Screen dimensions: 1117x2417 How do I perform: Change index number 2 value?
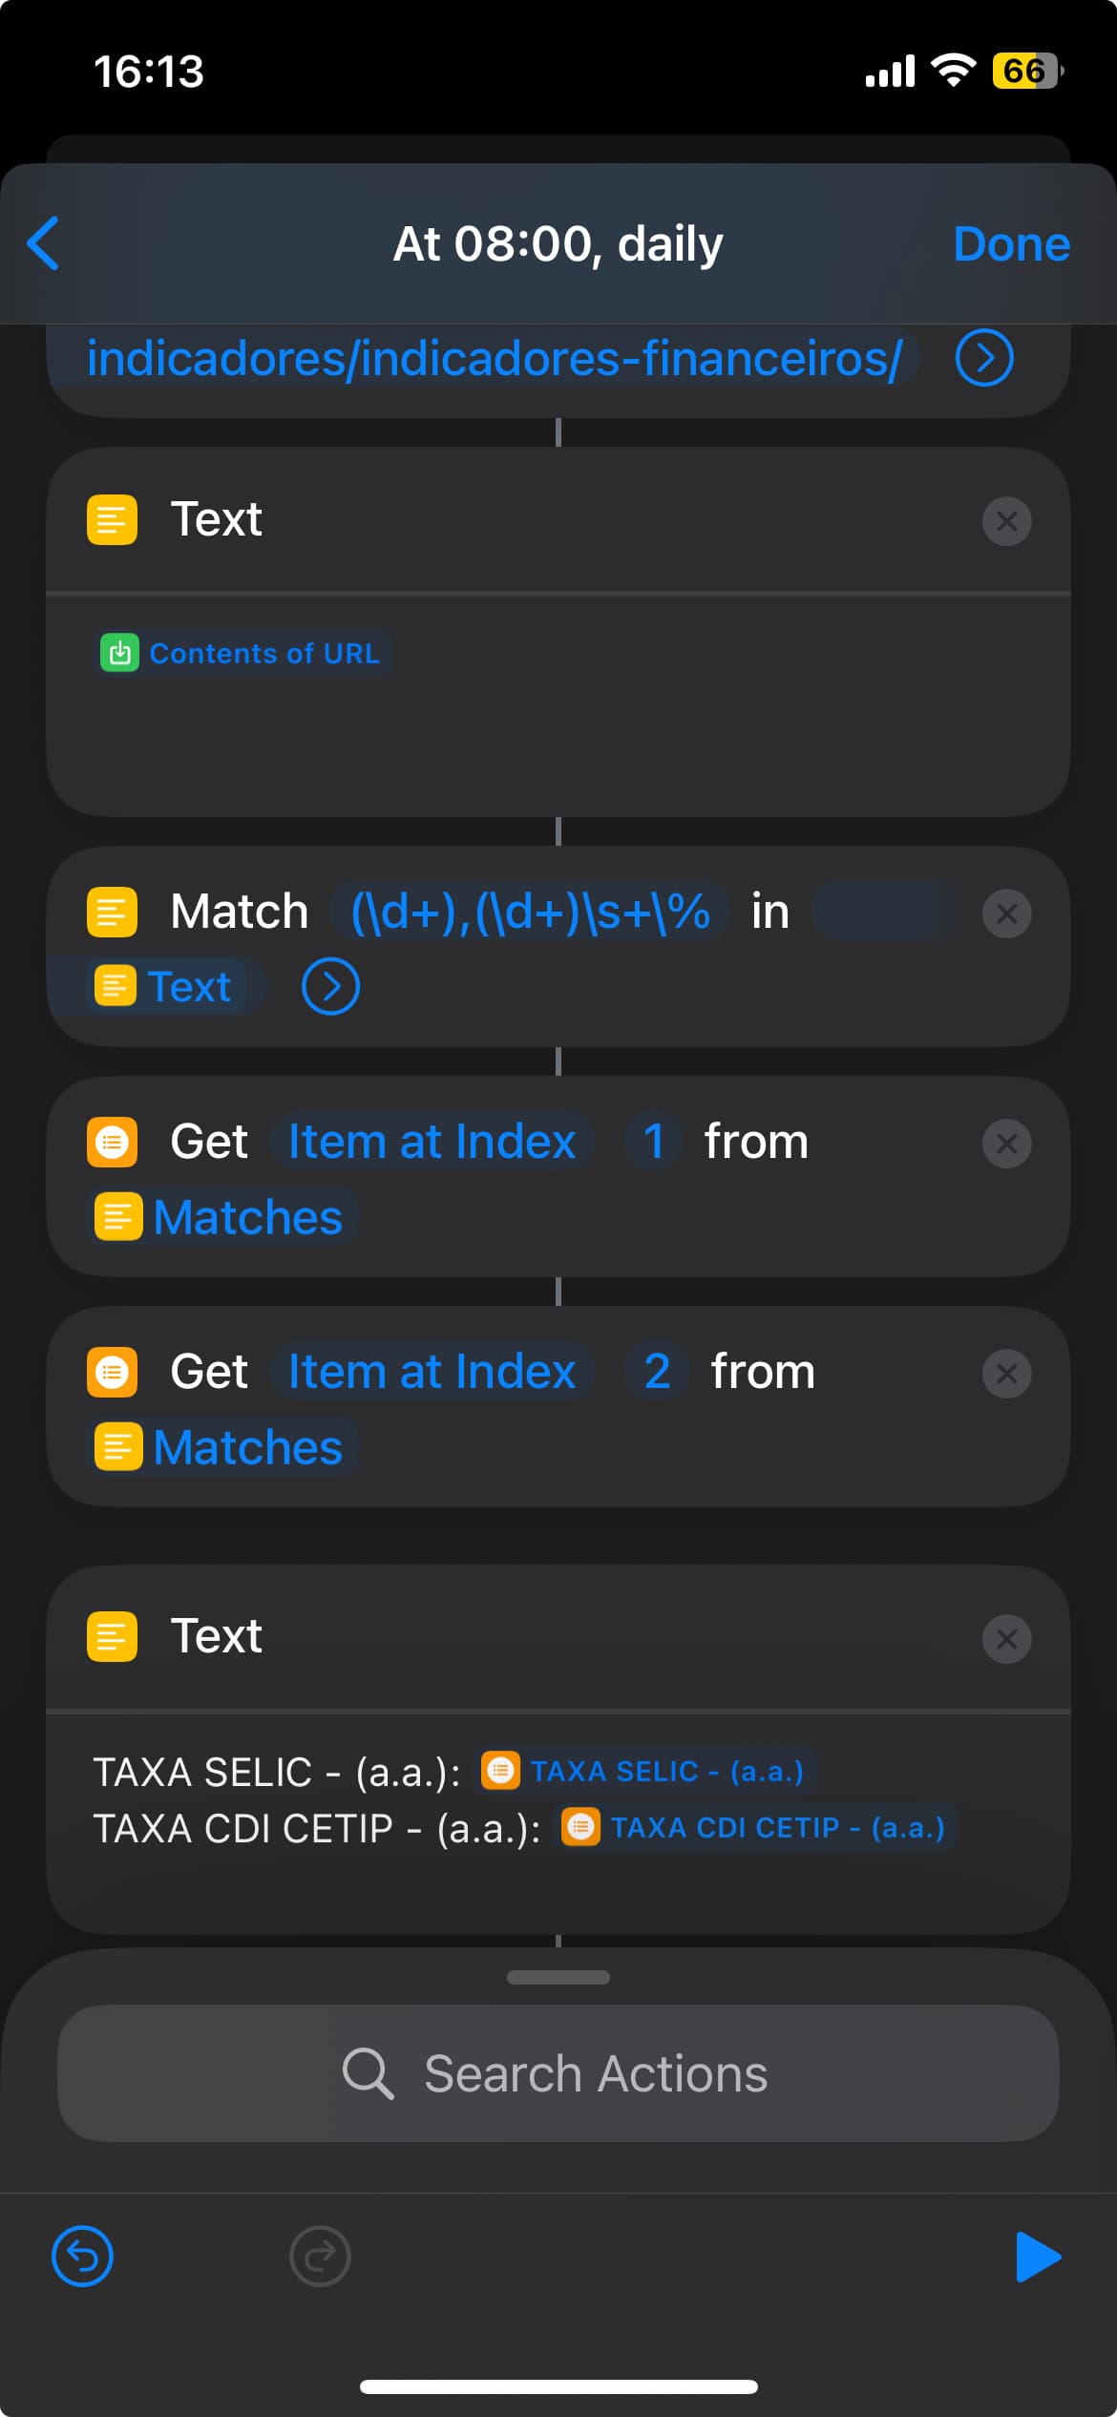click(657, 1372)
